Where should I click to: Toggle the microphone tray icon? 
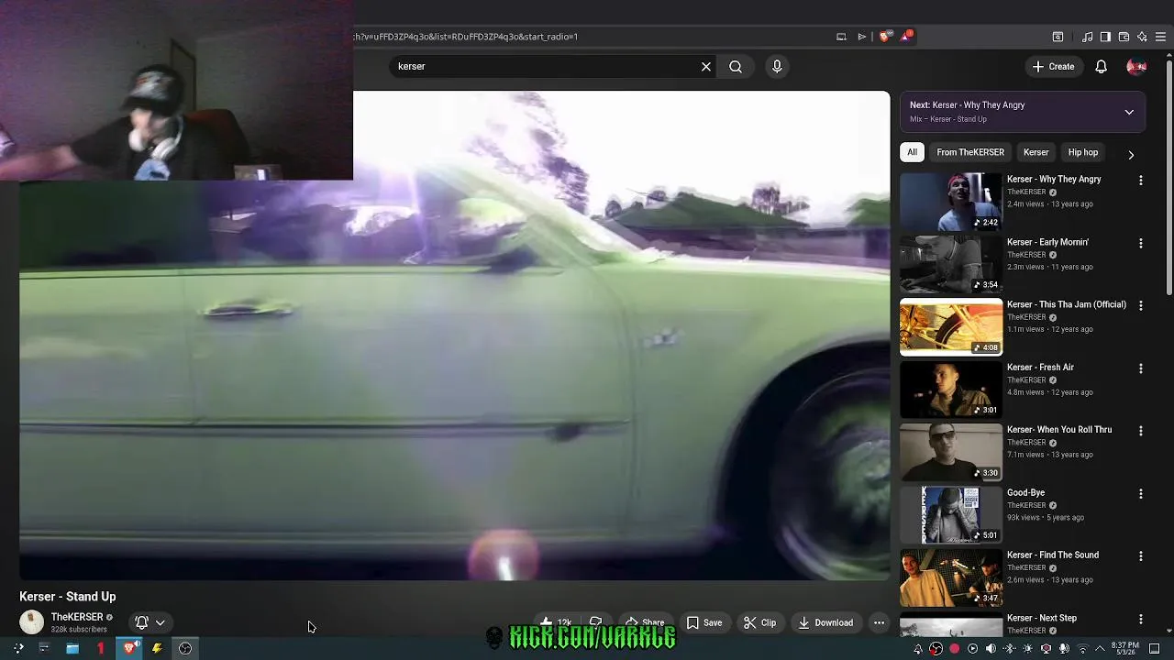click(1064, 648)
